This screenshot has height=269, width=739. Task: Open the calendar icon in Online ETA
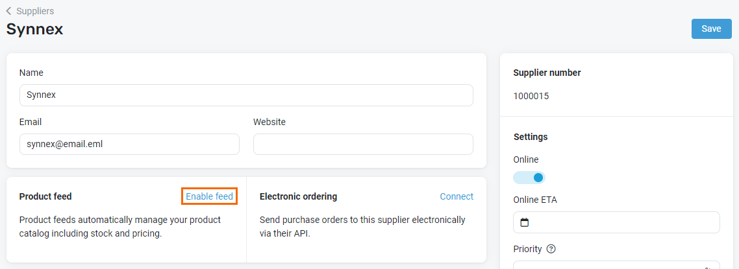coord(525,222)
